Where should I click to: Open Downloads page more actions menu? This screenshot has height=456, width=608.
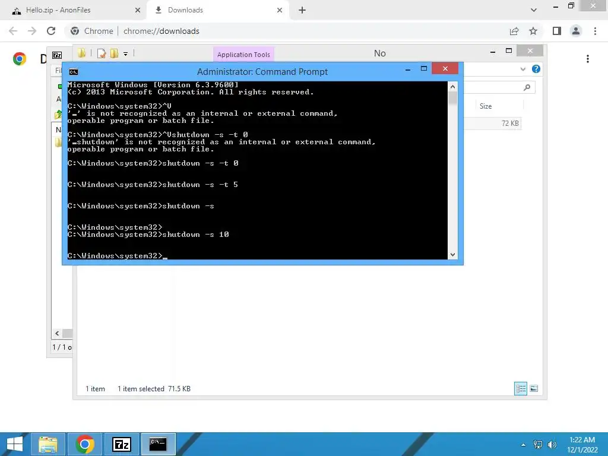point(588,59)
